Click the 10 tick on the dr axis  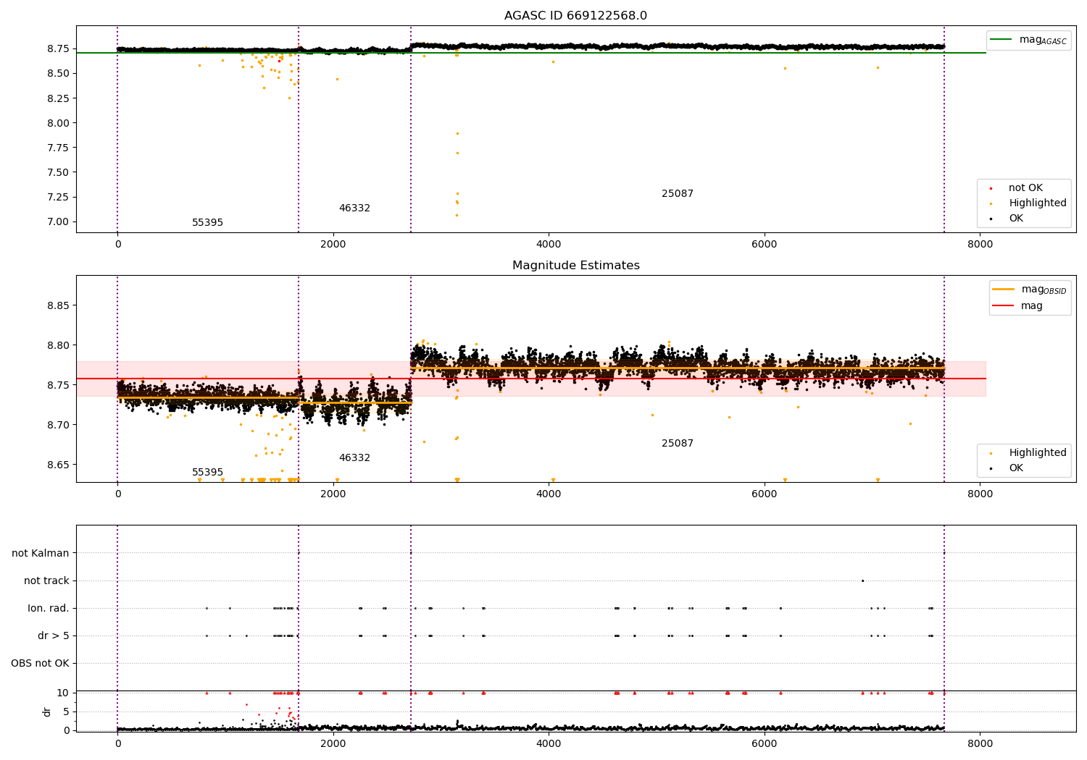63,693
